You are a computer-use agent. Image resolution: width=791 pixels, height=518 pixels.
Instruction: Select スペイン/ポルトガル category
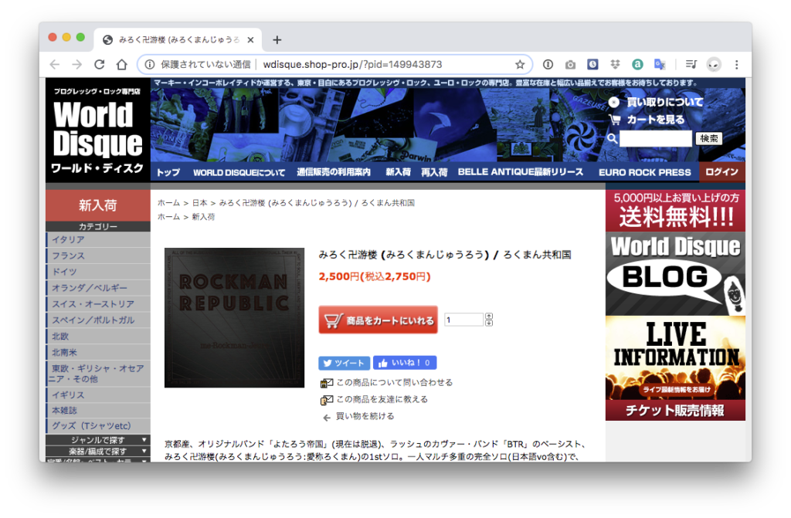click(98, 320)
